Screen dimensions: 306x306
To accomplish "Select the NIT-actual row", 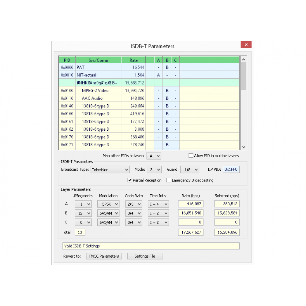I will [x=86, y=75].
